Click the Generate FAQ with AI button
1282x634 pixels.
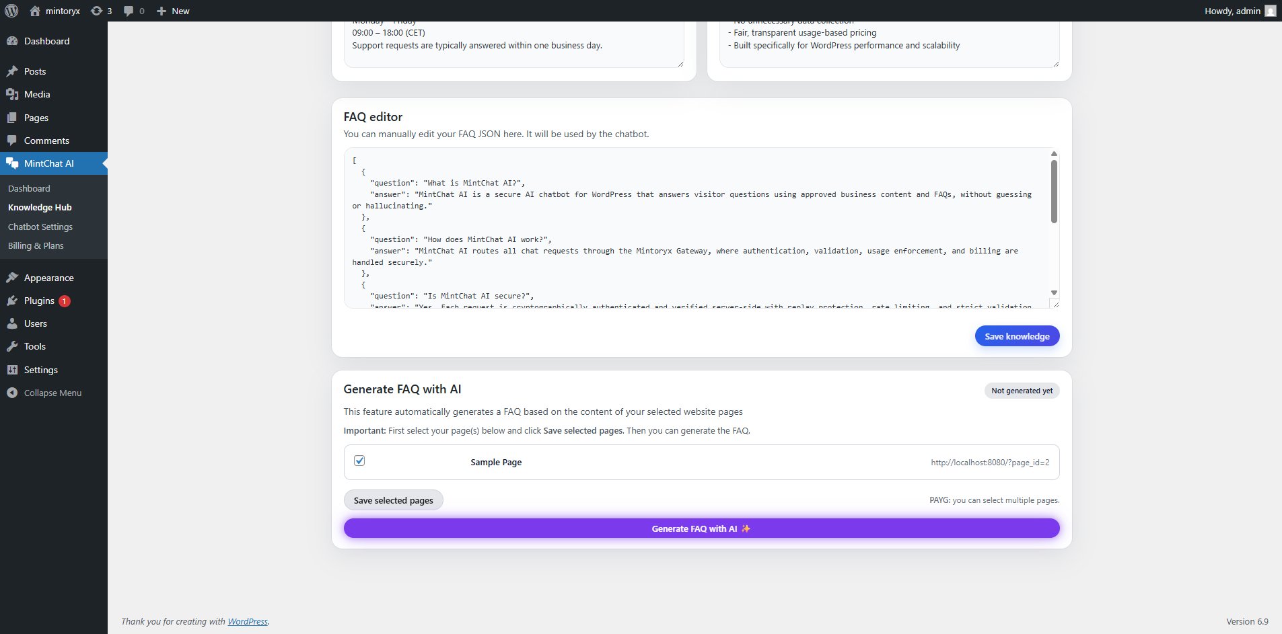pos(701,528)
